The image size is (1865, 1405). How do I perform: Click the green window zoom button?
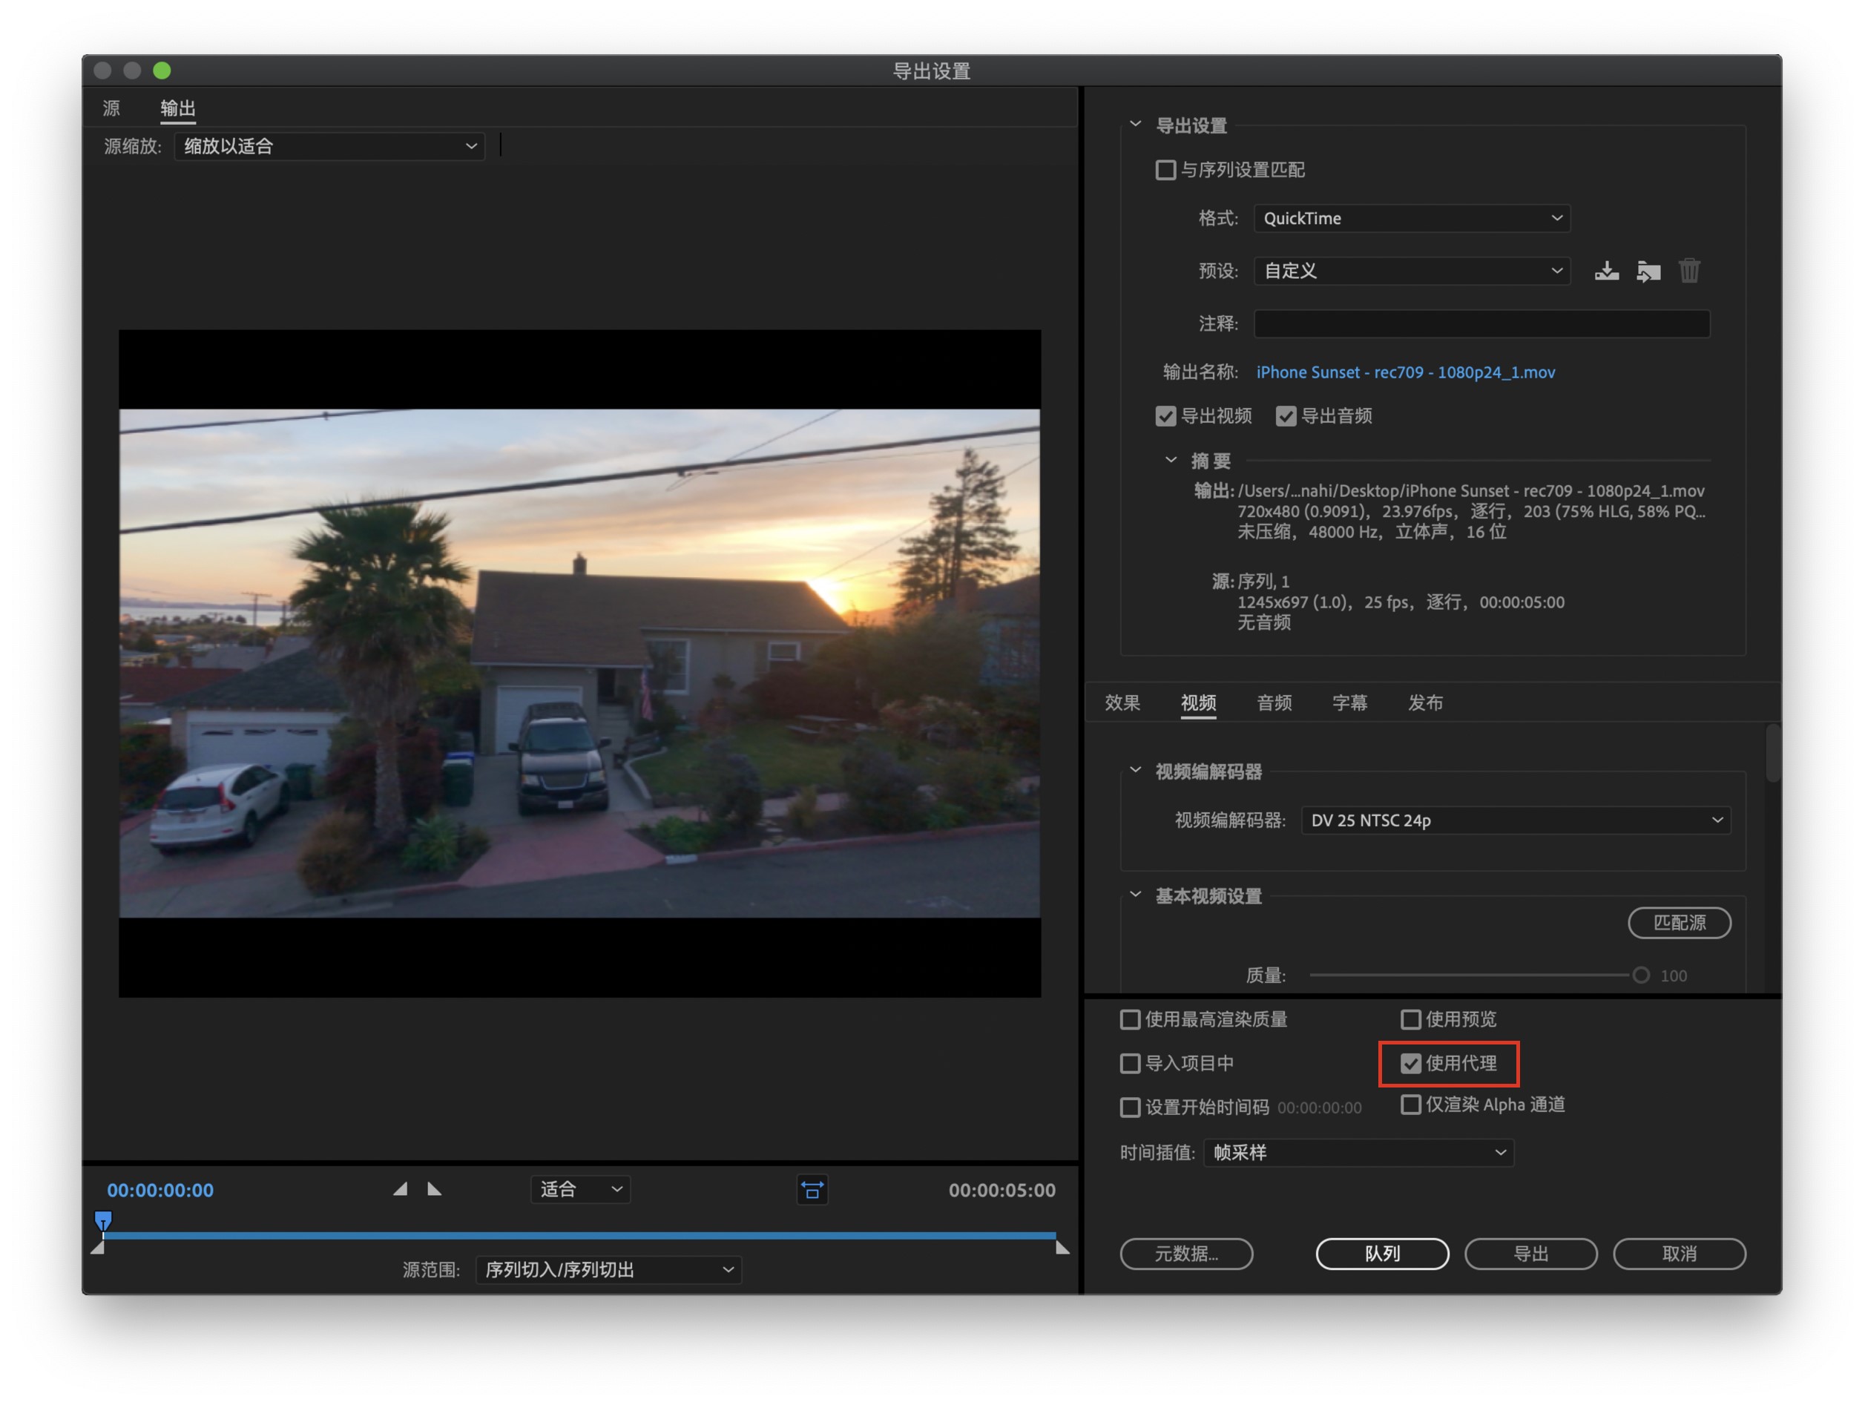162,70
